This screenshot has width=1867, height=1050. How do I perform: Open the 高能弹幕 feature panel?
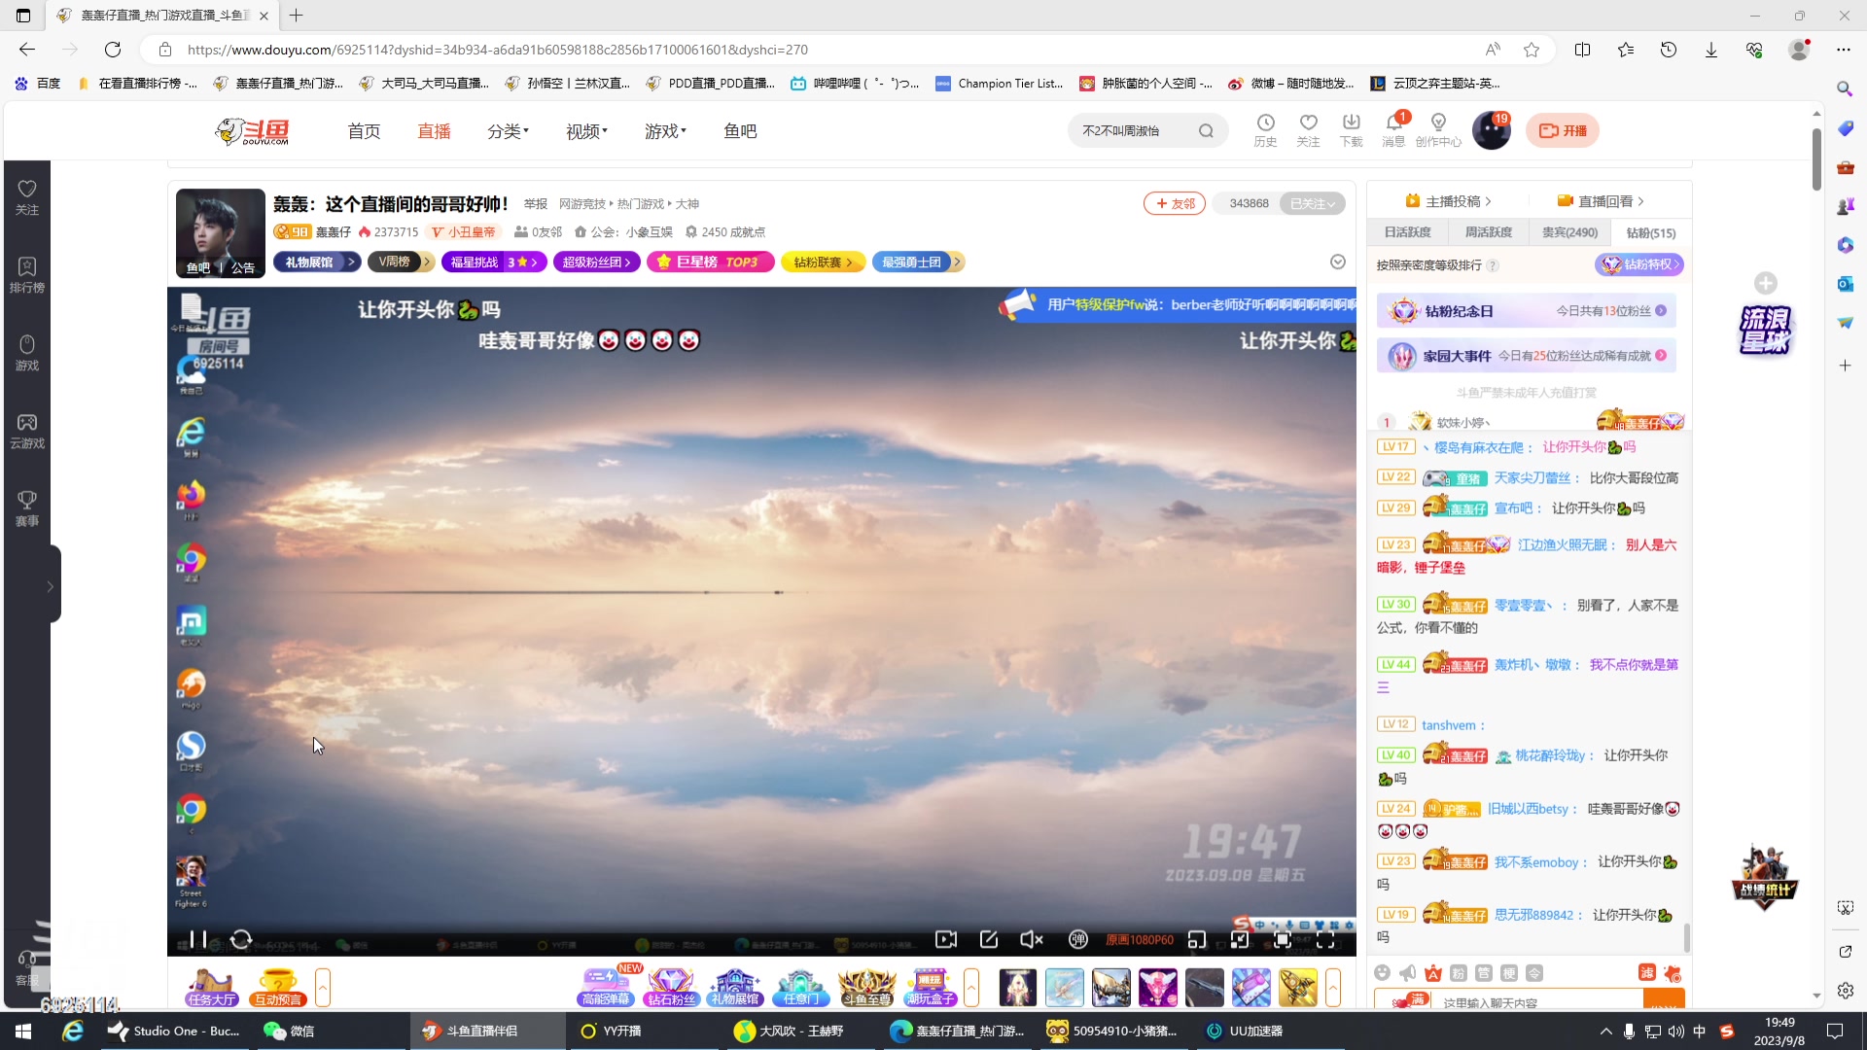[x=606, y=987]
